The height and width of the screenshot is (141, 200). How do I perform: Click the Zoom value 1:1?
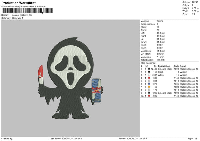click(x=193, y=14)
